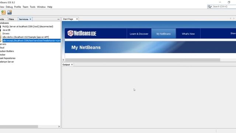Screen dimensions: 236x133
Task: Select the jdbc:derby sample connection
Action: pyautogui.click(x=25, y=37)
